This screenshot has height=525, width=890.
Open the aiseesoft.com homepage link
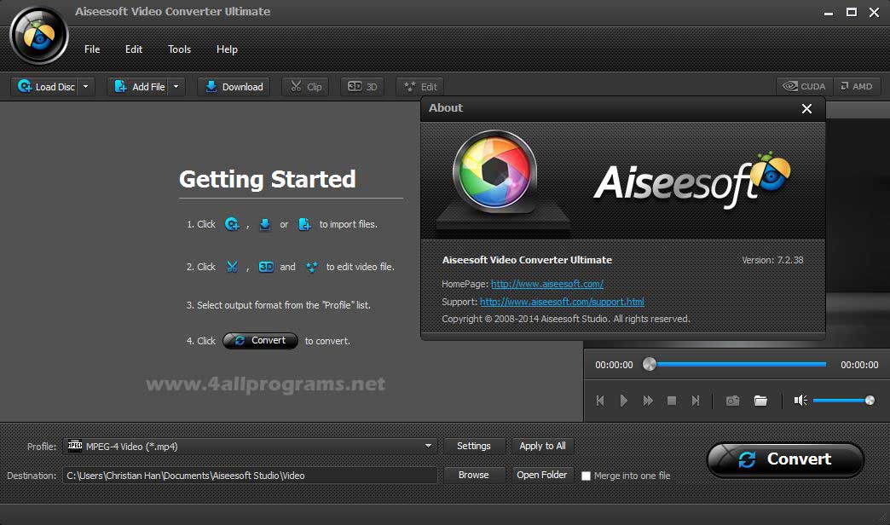tap(547, 284)
